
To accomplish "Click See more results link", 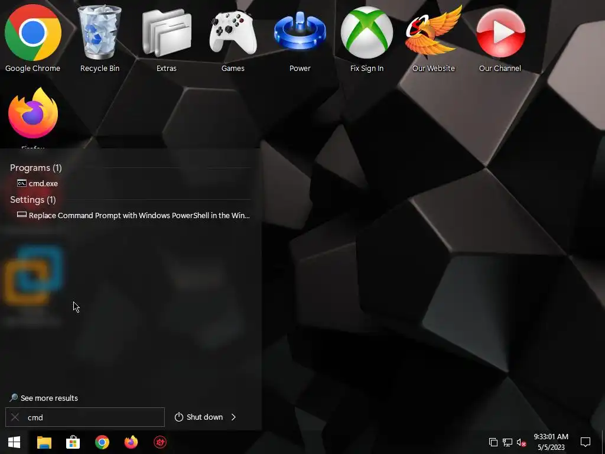I will [x=44, y=398].
